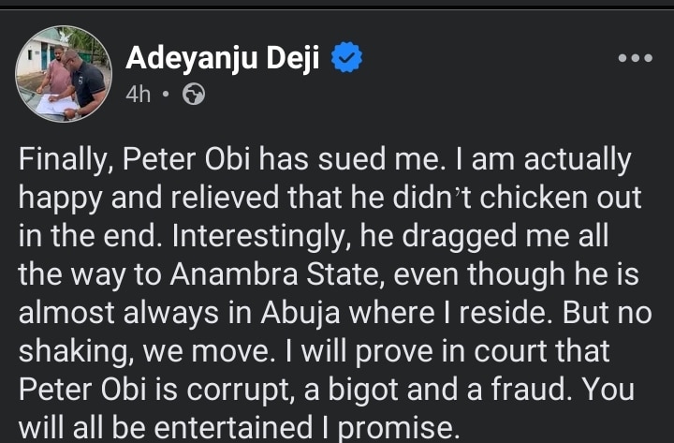Open the three-dot post options menu
Viewport: 674px width, 443px height.
[635, 58]
